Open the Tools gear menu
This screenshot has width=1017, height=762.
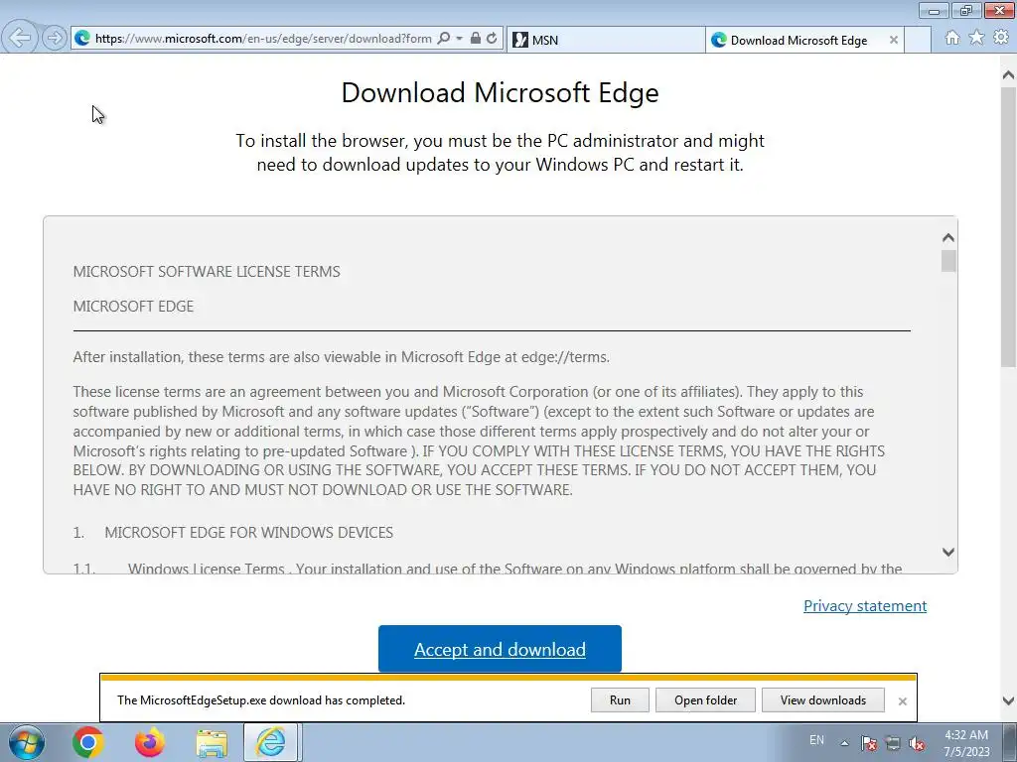point(1001,38)
